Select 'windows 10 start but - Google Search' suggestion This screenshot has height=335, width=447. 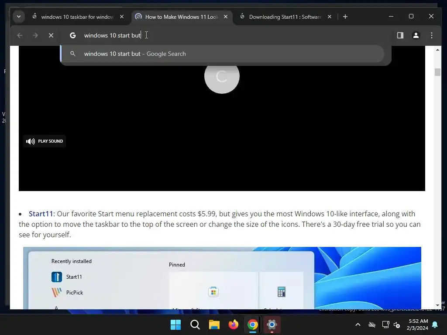pos(222,54)
